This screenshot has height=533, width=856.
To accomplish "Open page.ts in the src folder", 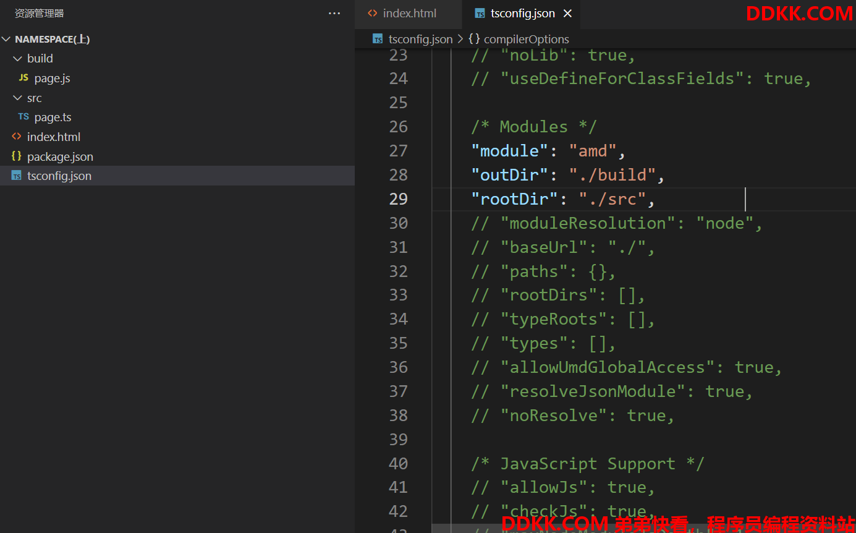I will [x=53, y=117].
